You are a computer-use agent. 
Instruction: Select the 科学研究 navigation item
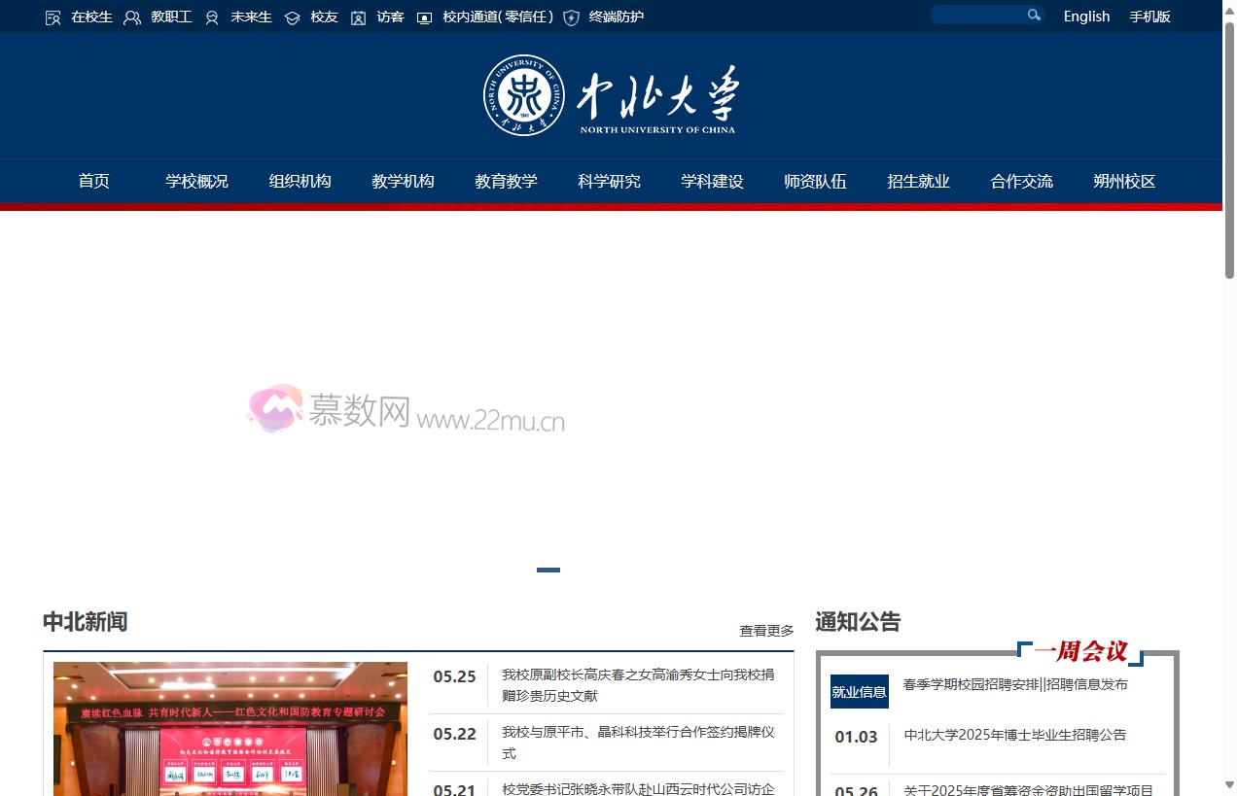pos(609,181)
